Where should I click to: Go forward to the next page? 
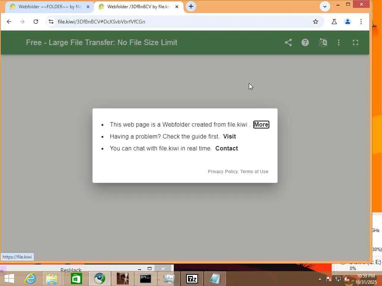(x=22, y=22)
